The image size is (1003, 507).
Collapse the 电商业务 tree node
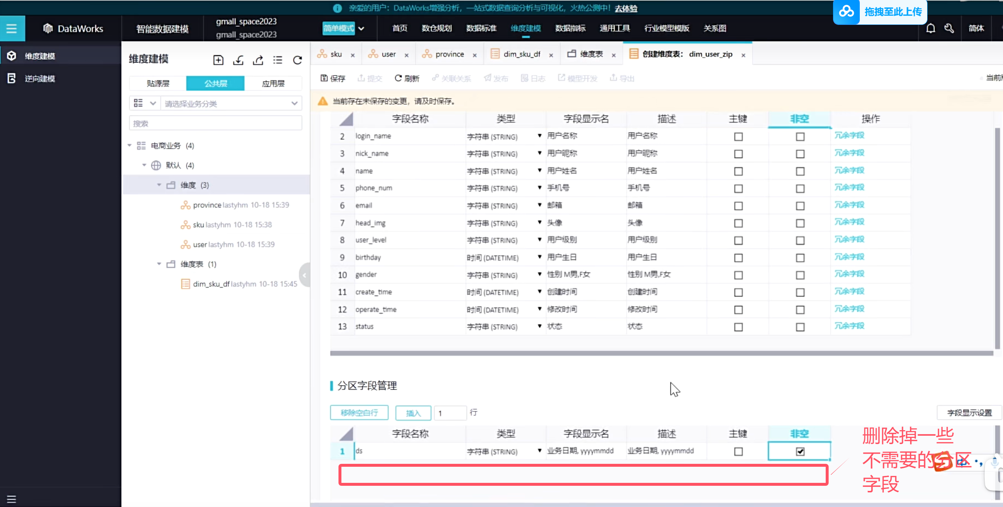[x=130, y=146]
